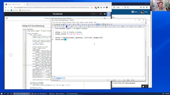Click Windows taskbar search icon

(x=5, y=94)
